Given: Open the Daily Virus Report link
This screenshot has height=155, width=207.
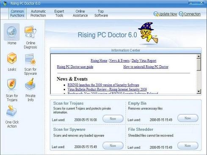Looking at the screenshot, I should tap(144, 61).
